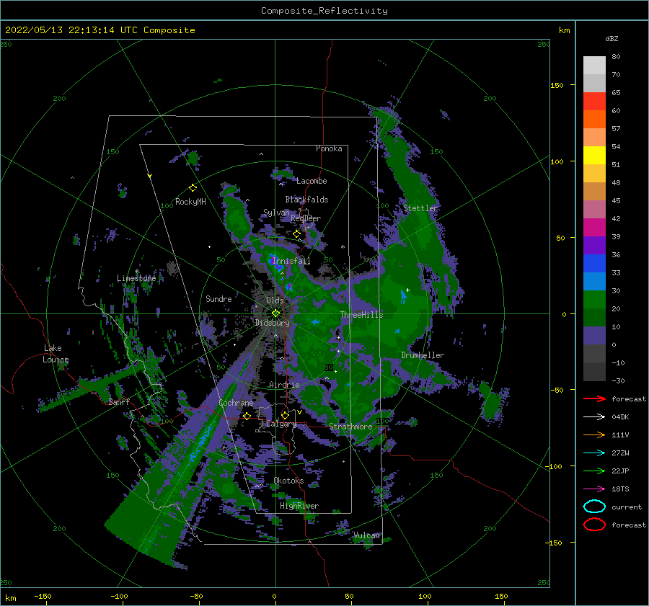Click the magenta 39-42 dBZ swatch
Image resolution: width=649 pixels, height=606 pixels.
point(594,228)
